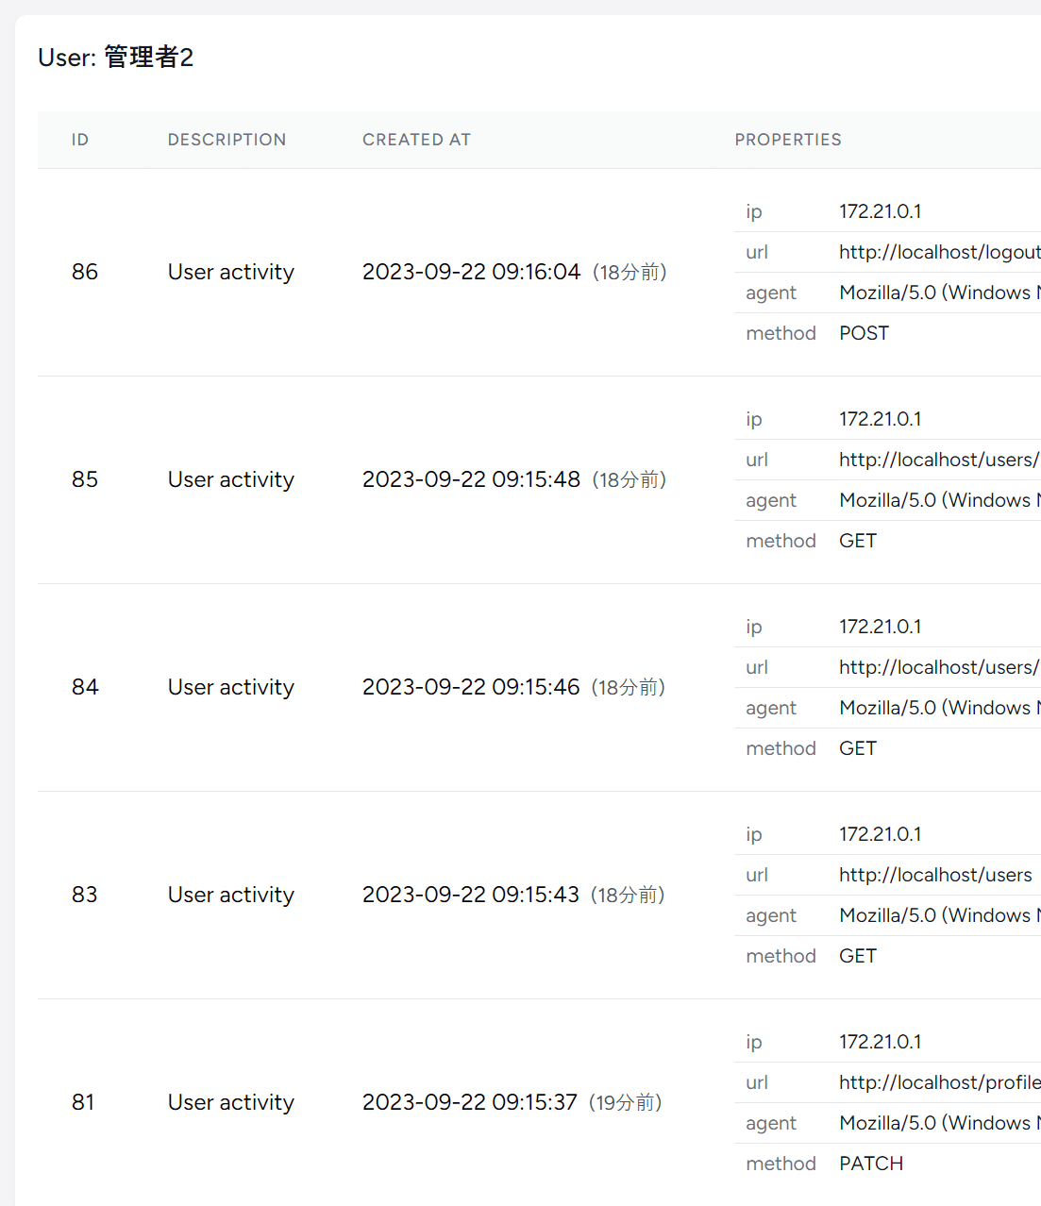
Task: Click the User: 管理者2 page heading
Action: click(116, 58)
